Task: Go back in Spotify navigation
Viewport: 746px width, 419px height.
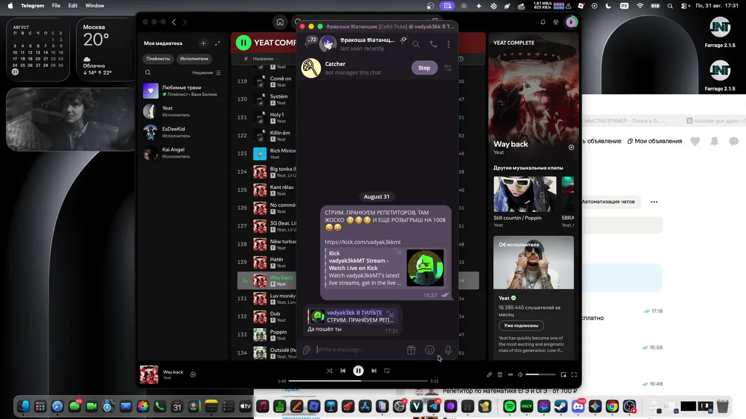Action: 174,22
